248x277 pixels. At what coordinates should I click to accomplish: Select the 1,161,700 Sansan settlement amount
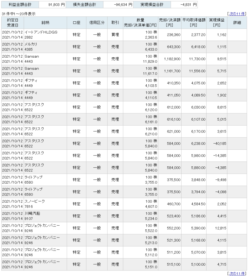click(x=172, y=71)
